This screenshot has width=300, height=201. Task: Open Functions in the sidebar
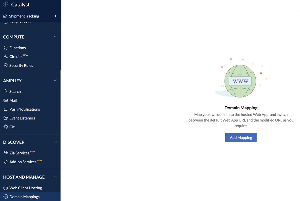click(17, 48)
